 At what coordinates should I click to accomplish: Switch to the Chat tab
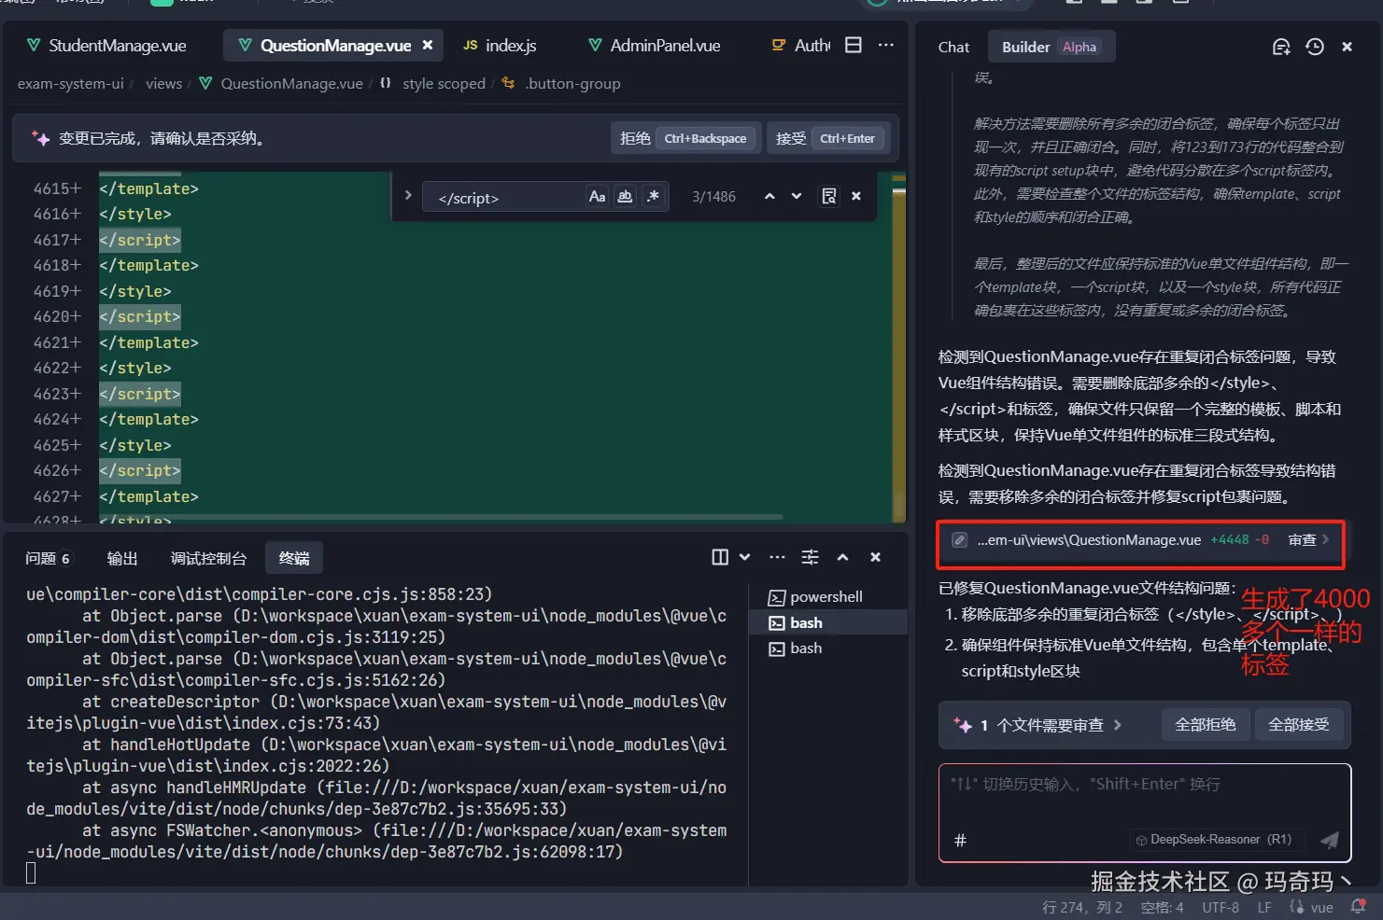click(953, 47)
